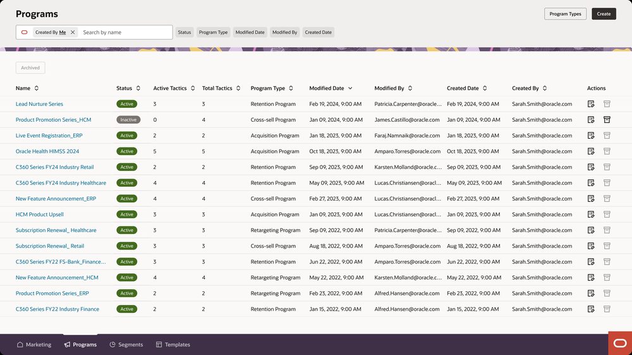Image resolution: width=632 pixels, height=355 pixels.
Task: Remove the Created By Me filter chip
Action: coord(73,32)
